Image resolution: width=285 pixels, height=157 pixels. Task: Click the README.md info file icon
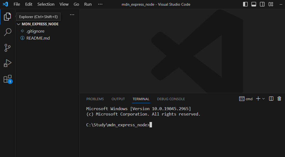(x=22, y=38)
